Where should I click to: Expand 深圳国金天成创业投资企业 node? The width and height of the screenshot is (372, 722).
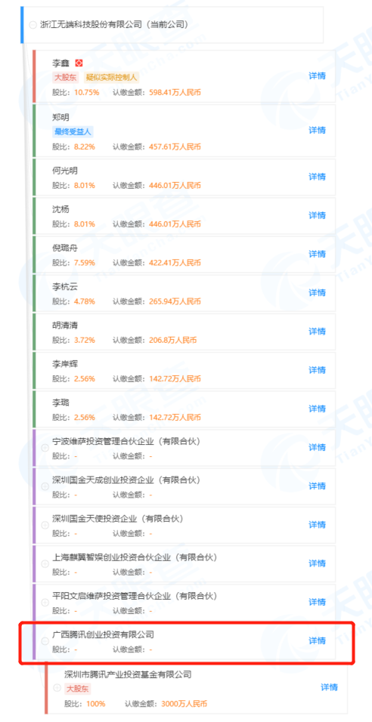pyautogui.click(x=45, y=486)
